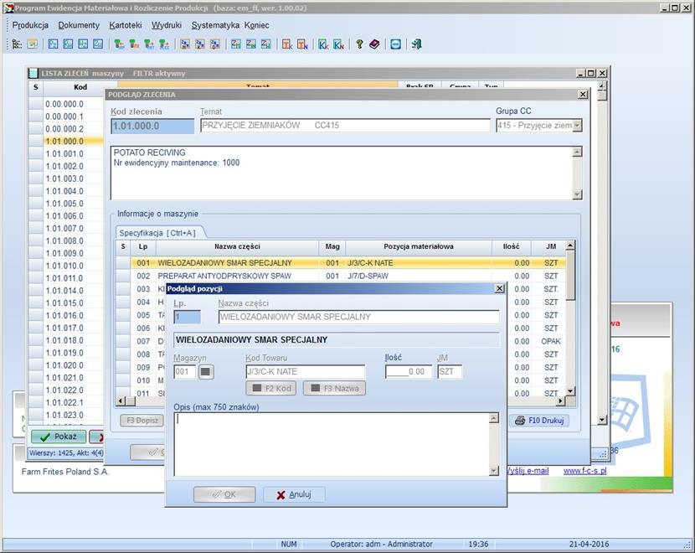Click the tree structure icon in toolbar
The image size is (695, 553).
(x=17, y=44)
